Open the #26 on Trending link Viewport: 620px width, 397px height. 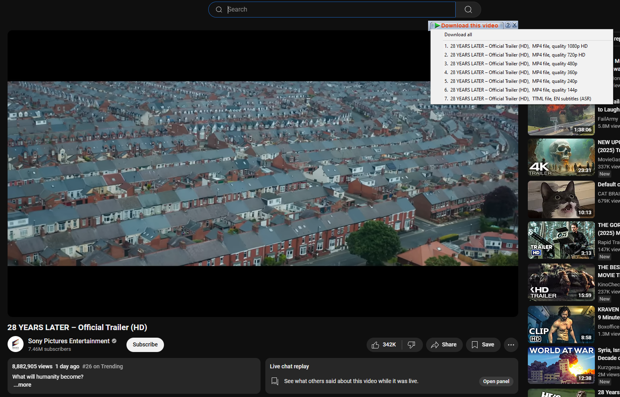coord(103,366)
